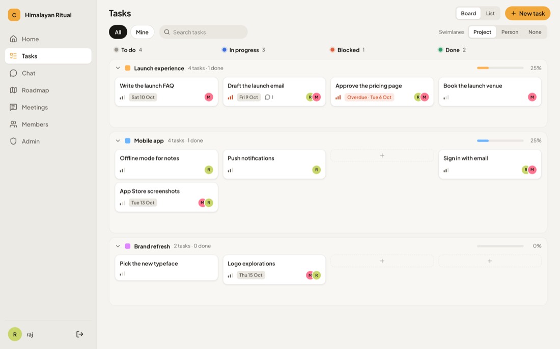560x349 pixels.
Task: Select the Mine filter
Action: (142, 32)
